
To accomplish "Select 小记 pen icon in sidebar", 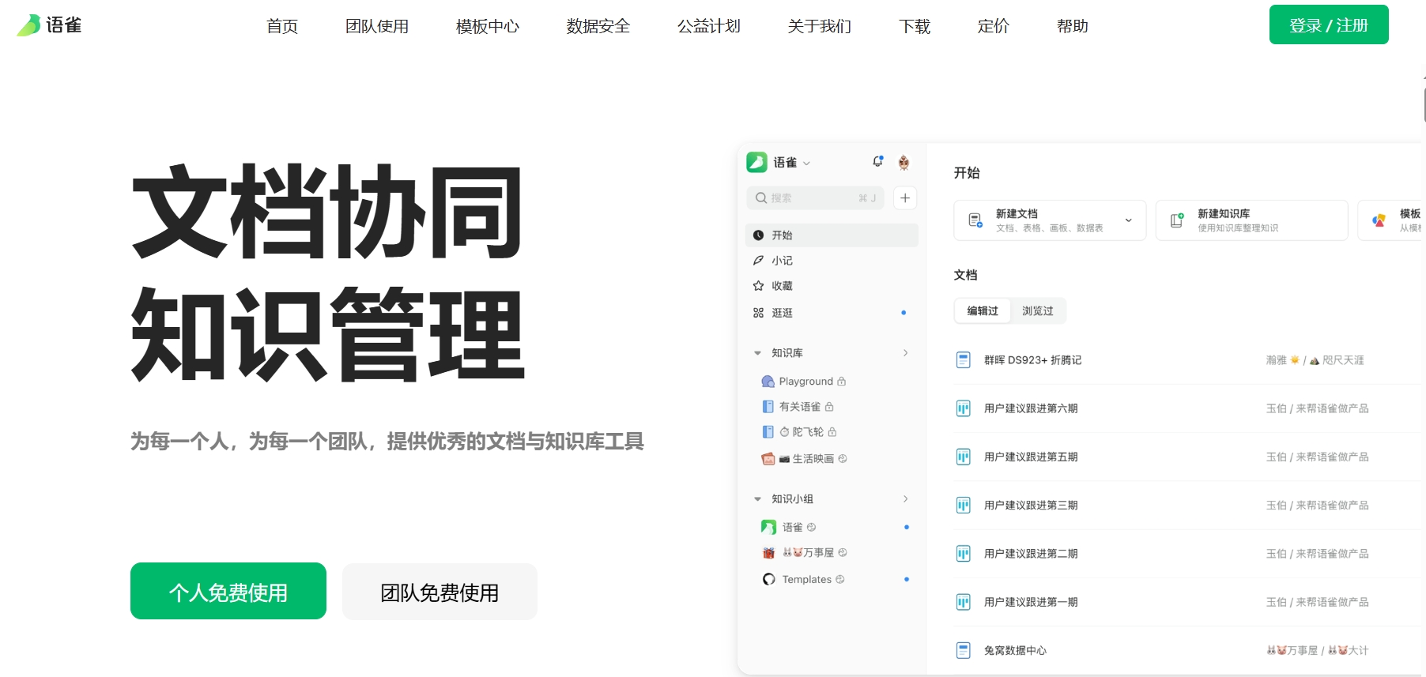I will (758, 261).
